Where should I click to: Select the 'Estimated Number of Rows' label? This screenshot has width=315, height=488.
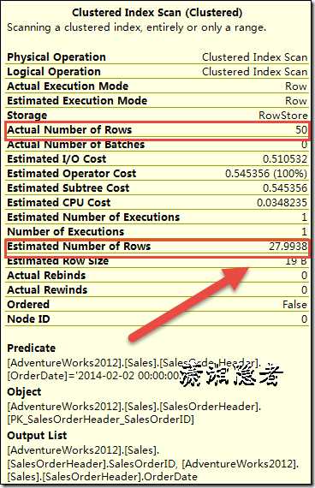[x=79, y=247]
